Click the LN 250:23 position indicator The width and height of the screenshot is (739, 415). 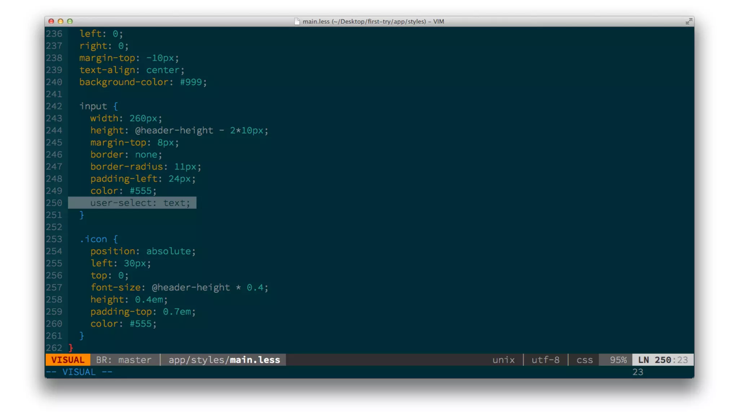[663, 360]
